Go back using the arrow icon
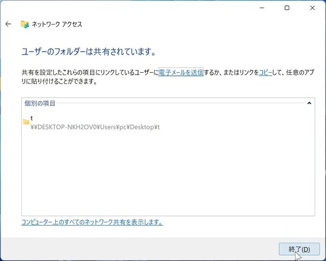This screenshot has width=326, height=261. [x=8, y=24]
